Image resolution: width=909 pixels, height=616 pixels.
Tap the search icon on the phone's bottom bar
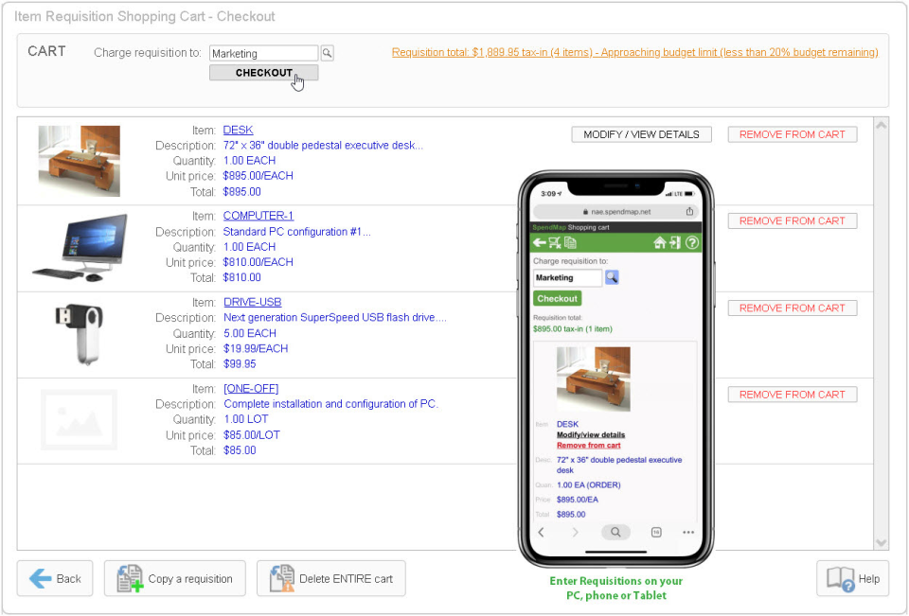pos(615,532)
